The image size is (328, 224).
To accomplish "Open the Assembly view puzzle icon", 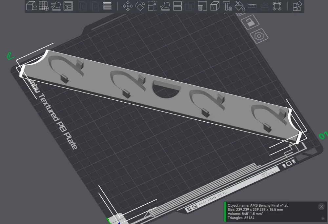I will pyautogui.click(x=297, y=6).
